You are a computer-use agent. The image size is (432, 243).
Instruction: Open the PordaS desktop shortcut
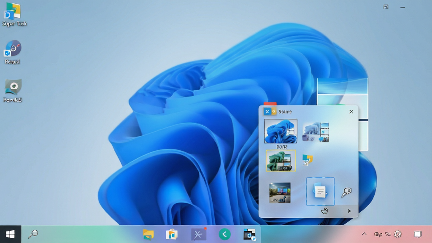pos(13,91)
